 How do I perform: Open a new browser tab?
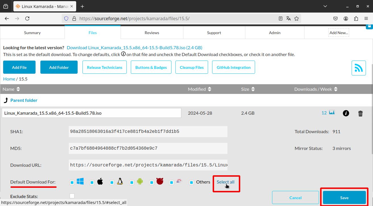pyautogui.click(x=82, y=6)
